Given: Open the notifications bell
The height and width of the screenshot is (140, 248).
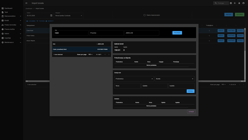Looking at the screenshot, I should tap(239, 3).
